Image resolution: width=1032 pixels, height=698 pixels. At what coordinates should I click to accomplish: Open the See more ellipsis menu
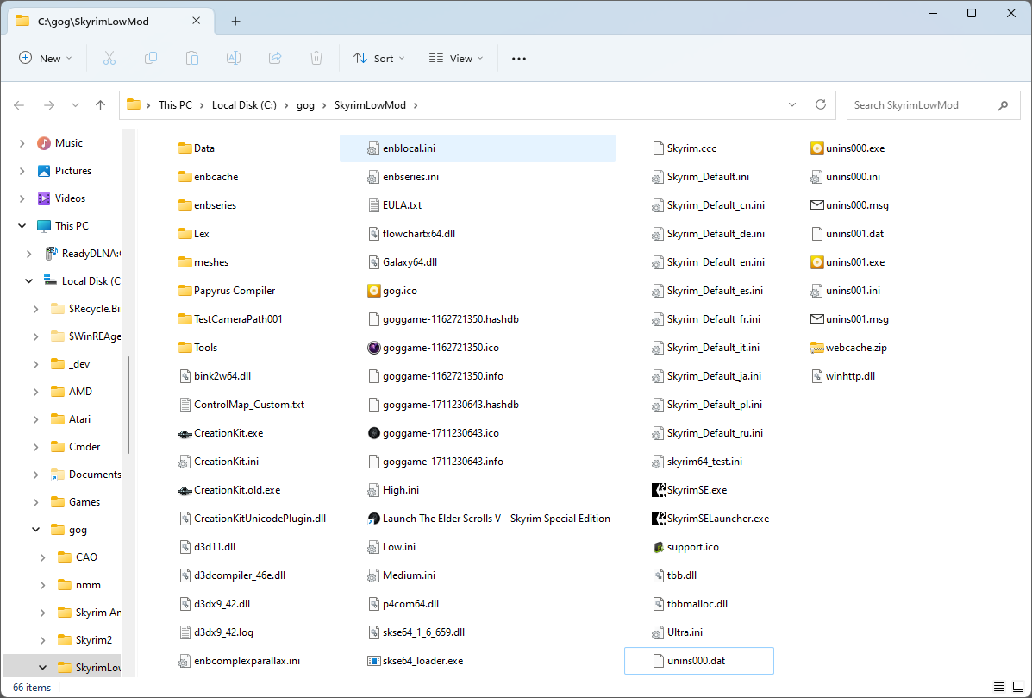pos(519,58)
